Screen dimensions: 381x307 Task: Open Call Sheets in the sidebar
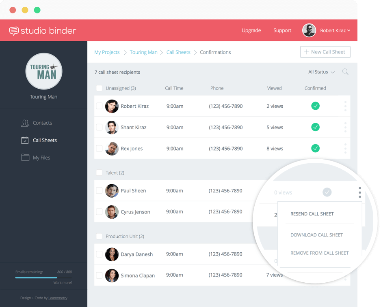[x=45, y=140]
